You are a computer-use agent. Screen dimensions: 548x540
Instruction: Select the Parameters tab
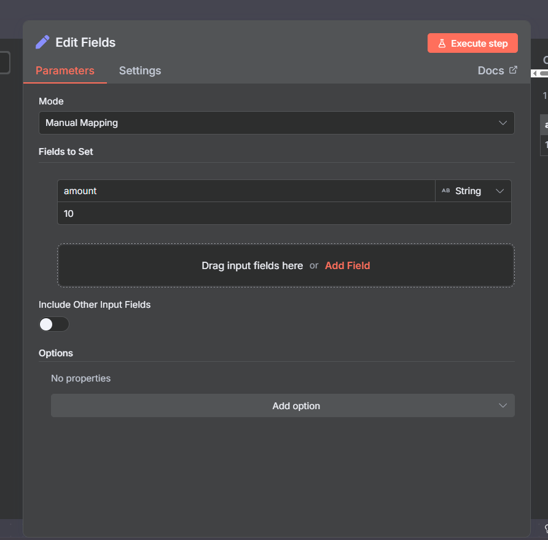point(65,71)
